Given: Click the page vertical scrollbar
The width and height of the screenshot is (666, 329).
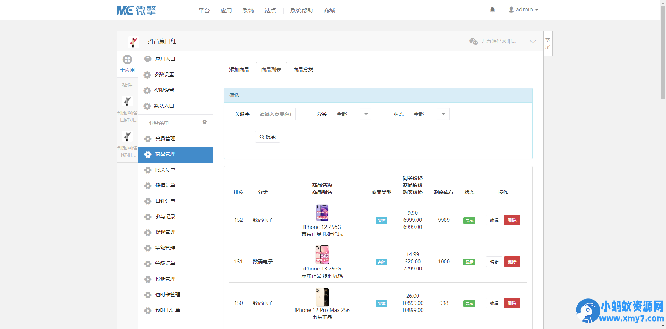Looking at the screenshot, I should [x=663, y=53].
